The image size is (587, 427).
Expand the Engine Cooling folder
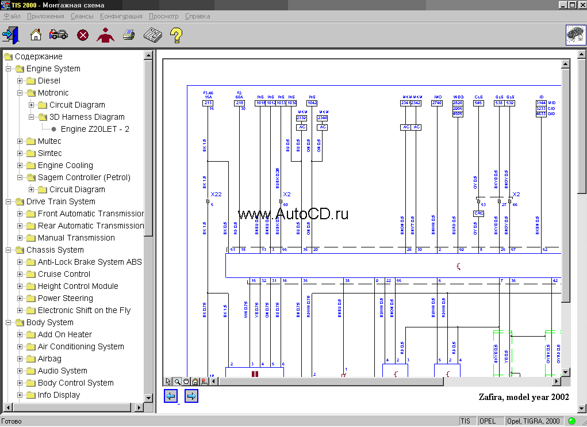coord(20,166)
